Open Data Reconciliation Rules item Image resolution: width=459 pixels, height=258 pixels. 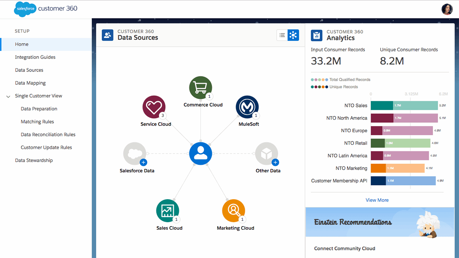[x=48, y=135]
